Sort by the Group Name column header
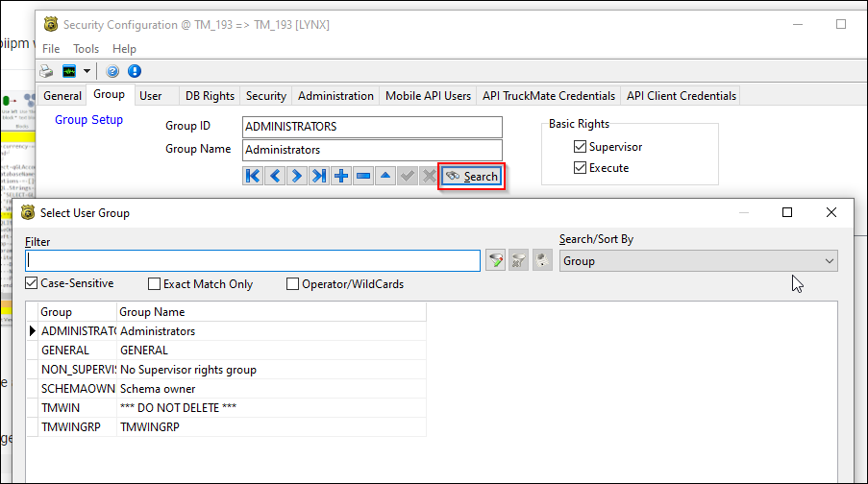The image size is (868, 484). 271,312
